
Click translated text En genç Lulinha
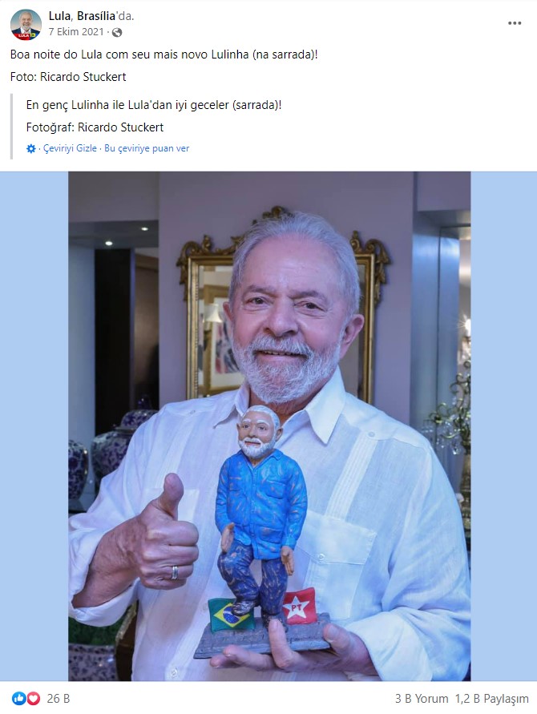point(154,105)
